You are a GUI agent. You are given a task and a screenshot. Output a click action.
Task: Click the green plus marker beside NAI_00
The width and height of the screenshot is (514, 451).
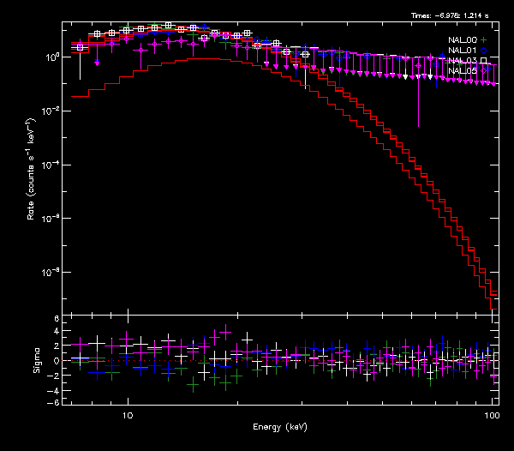484,40
